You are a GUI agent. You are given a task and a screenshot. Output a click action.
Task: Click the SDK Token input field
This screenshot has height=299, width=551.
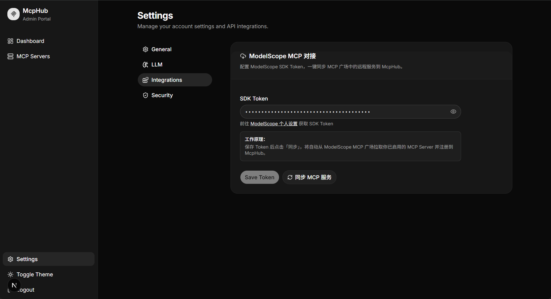pos(350,112)
